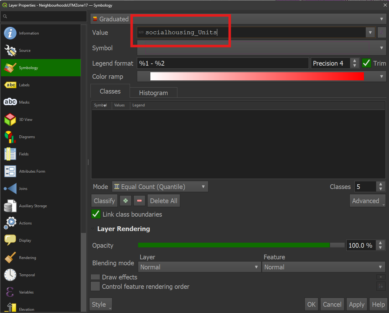Viewport: 389px width, 313px height.
Task: Open the Information section icon
Action: click(10, 33)
